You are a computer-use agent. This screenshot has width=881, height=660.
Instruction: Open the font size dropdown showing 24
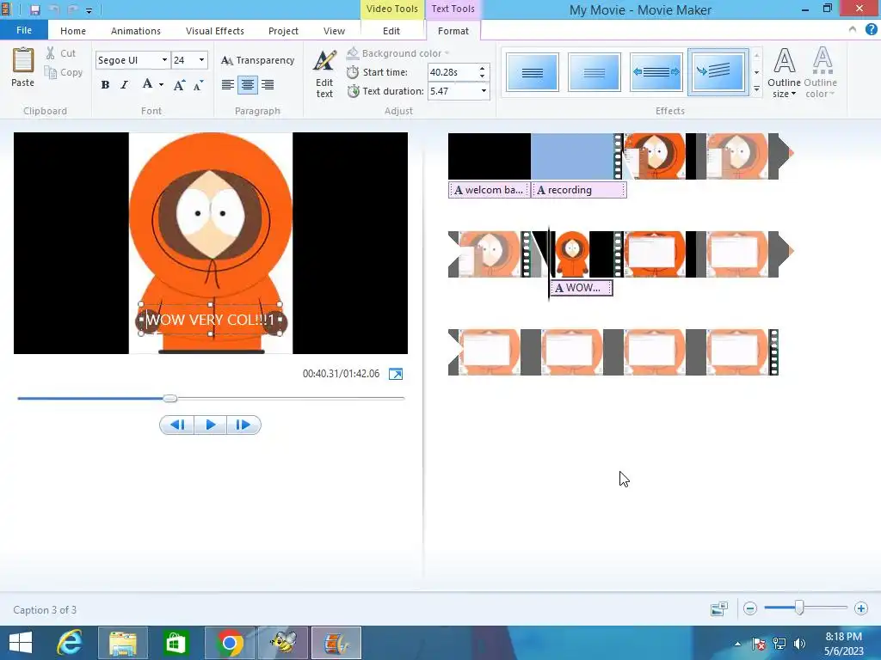[x=201, y=60]
